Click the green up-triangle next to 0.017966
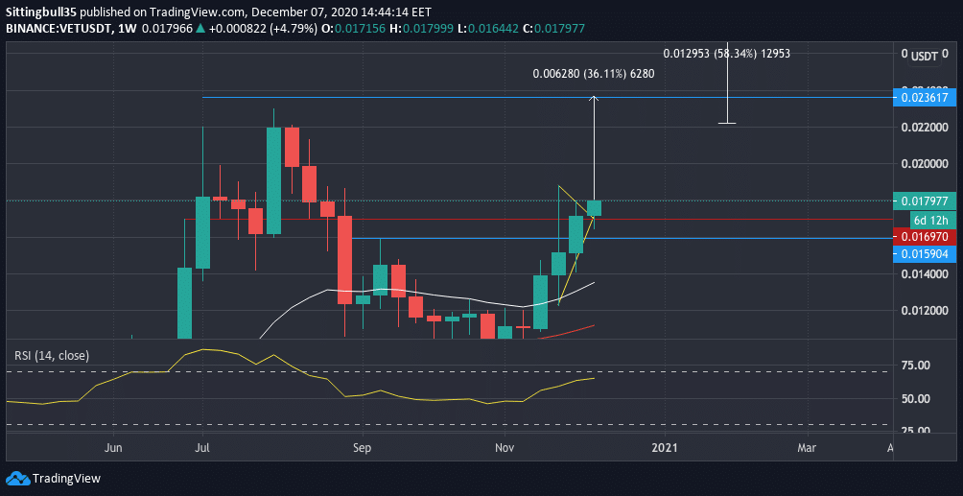The width and height of the screenshot is (963, 496). (x=200, y=30)
